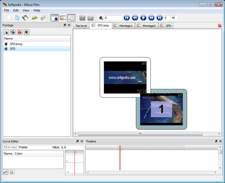
Task: Jump to the first frame
Action: click(x=127, y=18)
